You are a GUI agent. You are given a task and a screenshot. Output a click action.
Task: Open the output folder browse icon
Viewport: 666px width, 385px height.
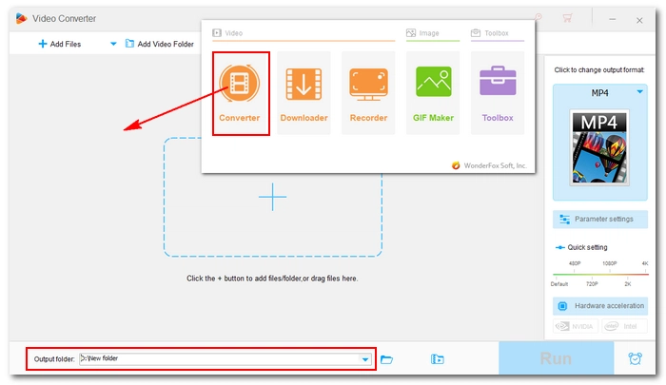pos(386,359)
